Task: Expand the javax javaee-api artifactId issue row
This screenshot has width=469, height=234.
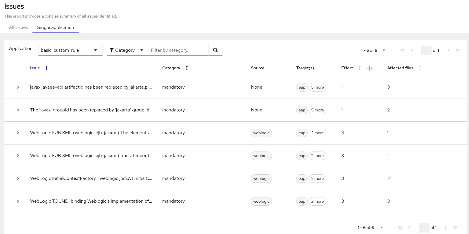Action: point(18,87)
